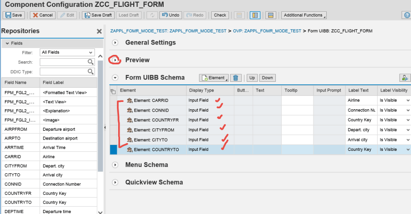Click the Tooltip cell of CARRID row

(297, 100)
